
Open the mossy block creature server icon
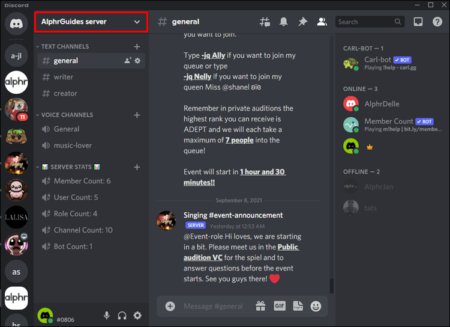click(x=16, y=136)
